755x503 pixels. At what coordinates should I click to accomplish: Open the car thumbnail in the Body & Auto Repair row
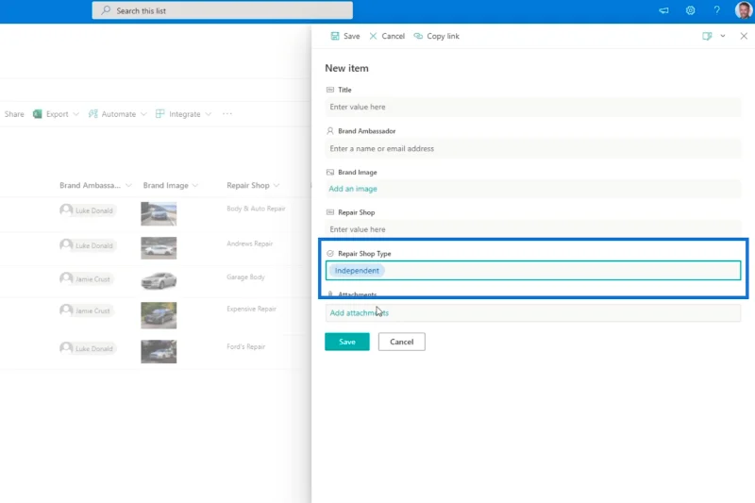(159, 213)
